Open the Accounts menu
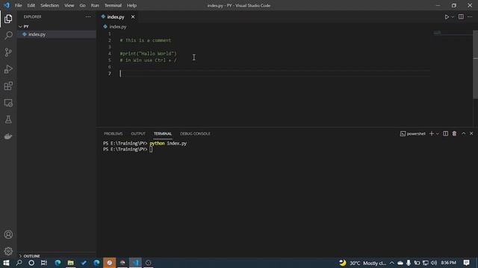The height and width of the screenshot is (268, 478). point(8,234)
